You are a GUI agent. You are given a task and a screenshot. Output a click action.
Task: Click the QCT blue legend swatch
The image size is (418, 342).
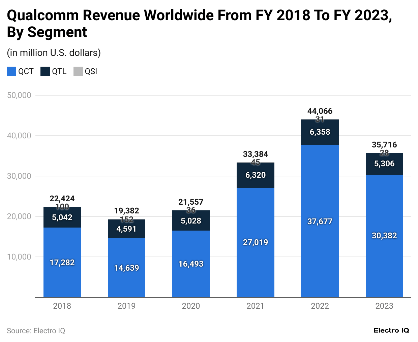pos(11,71)
